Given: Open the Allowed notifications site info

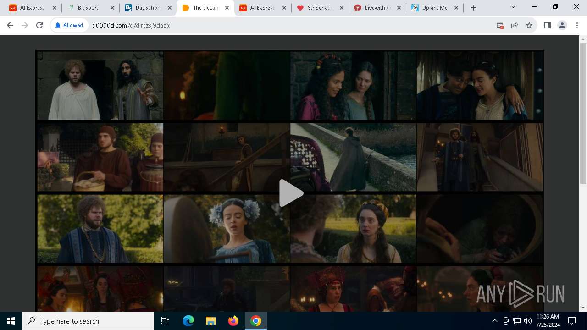Looking at the screenshot, I should [x=69, y=25].
